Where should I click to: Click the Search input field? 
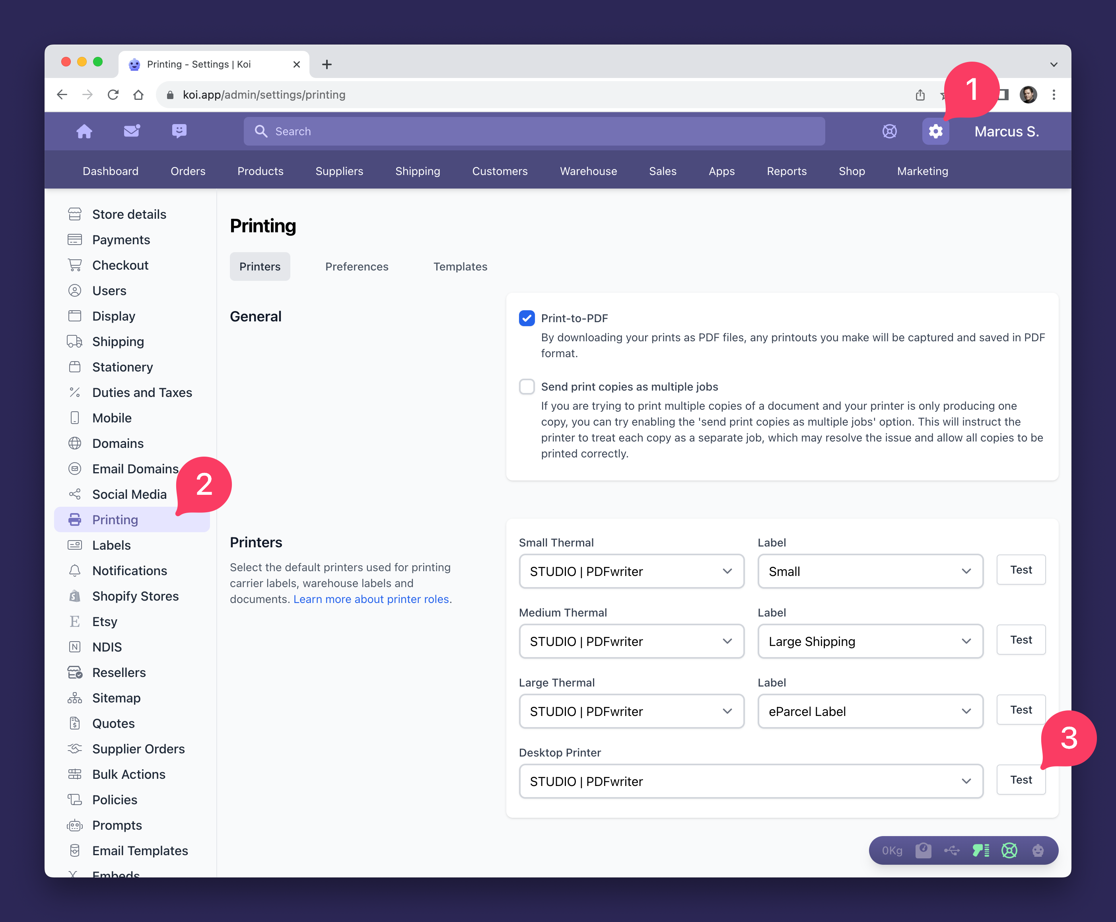(534, 131)
